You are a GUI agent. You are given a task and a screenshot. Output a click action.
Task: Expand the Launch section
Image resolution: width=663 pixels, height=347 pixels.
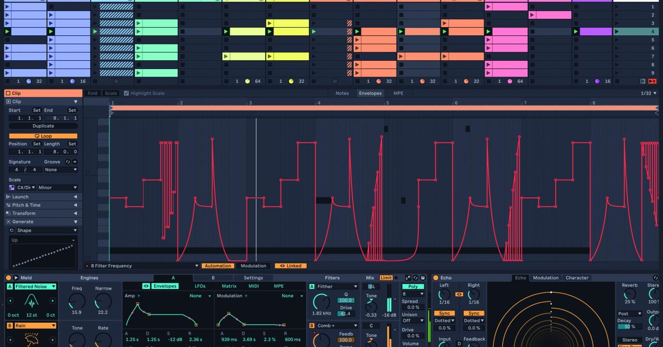pos(76,197)
